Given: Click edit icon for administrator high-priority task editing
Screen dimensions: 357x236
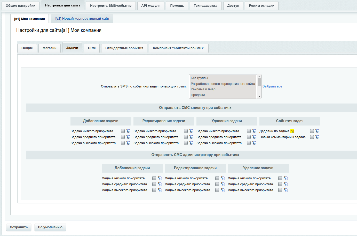Looking at the screenshot, I should coord(223,190).
